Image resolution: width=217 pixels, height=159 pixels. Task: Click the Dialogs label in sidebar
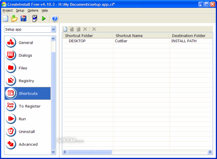coord(25,55)
